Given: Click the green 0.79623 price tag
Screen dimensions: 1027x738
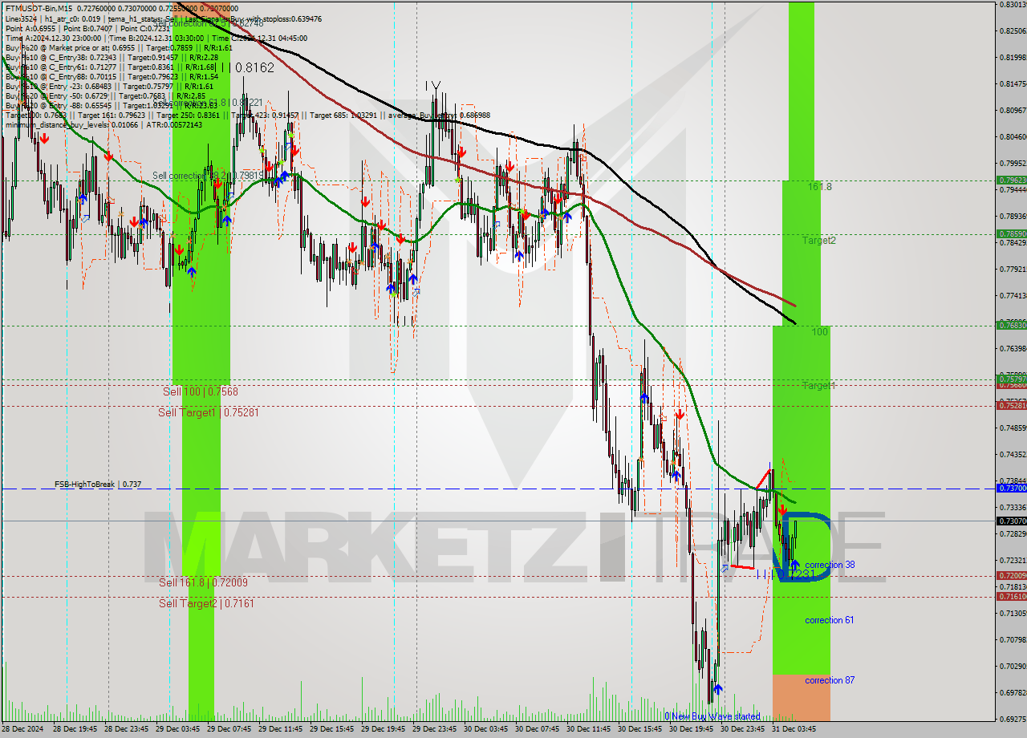Looking at the screenshot, I should [x=1011, y=180].
